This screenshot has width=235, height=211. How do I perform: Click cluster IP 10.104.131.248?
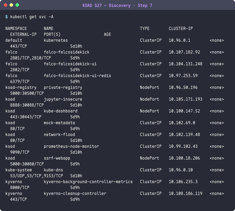click(x=186, y=64)
